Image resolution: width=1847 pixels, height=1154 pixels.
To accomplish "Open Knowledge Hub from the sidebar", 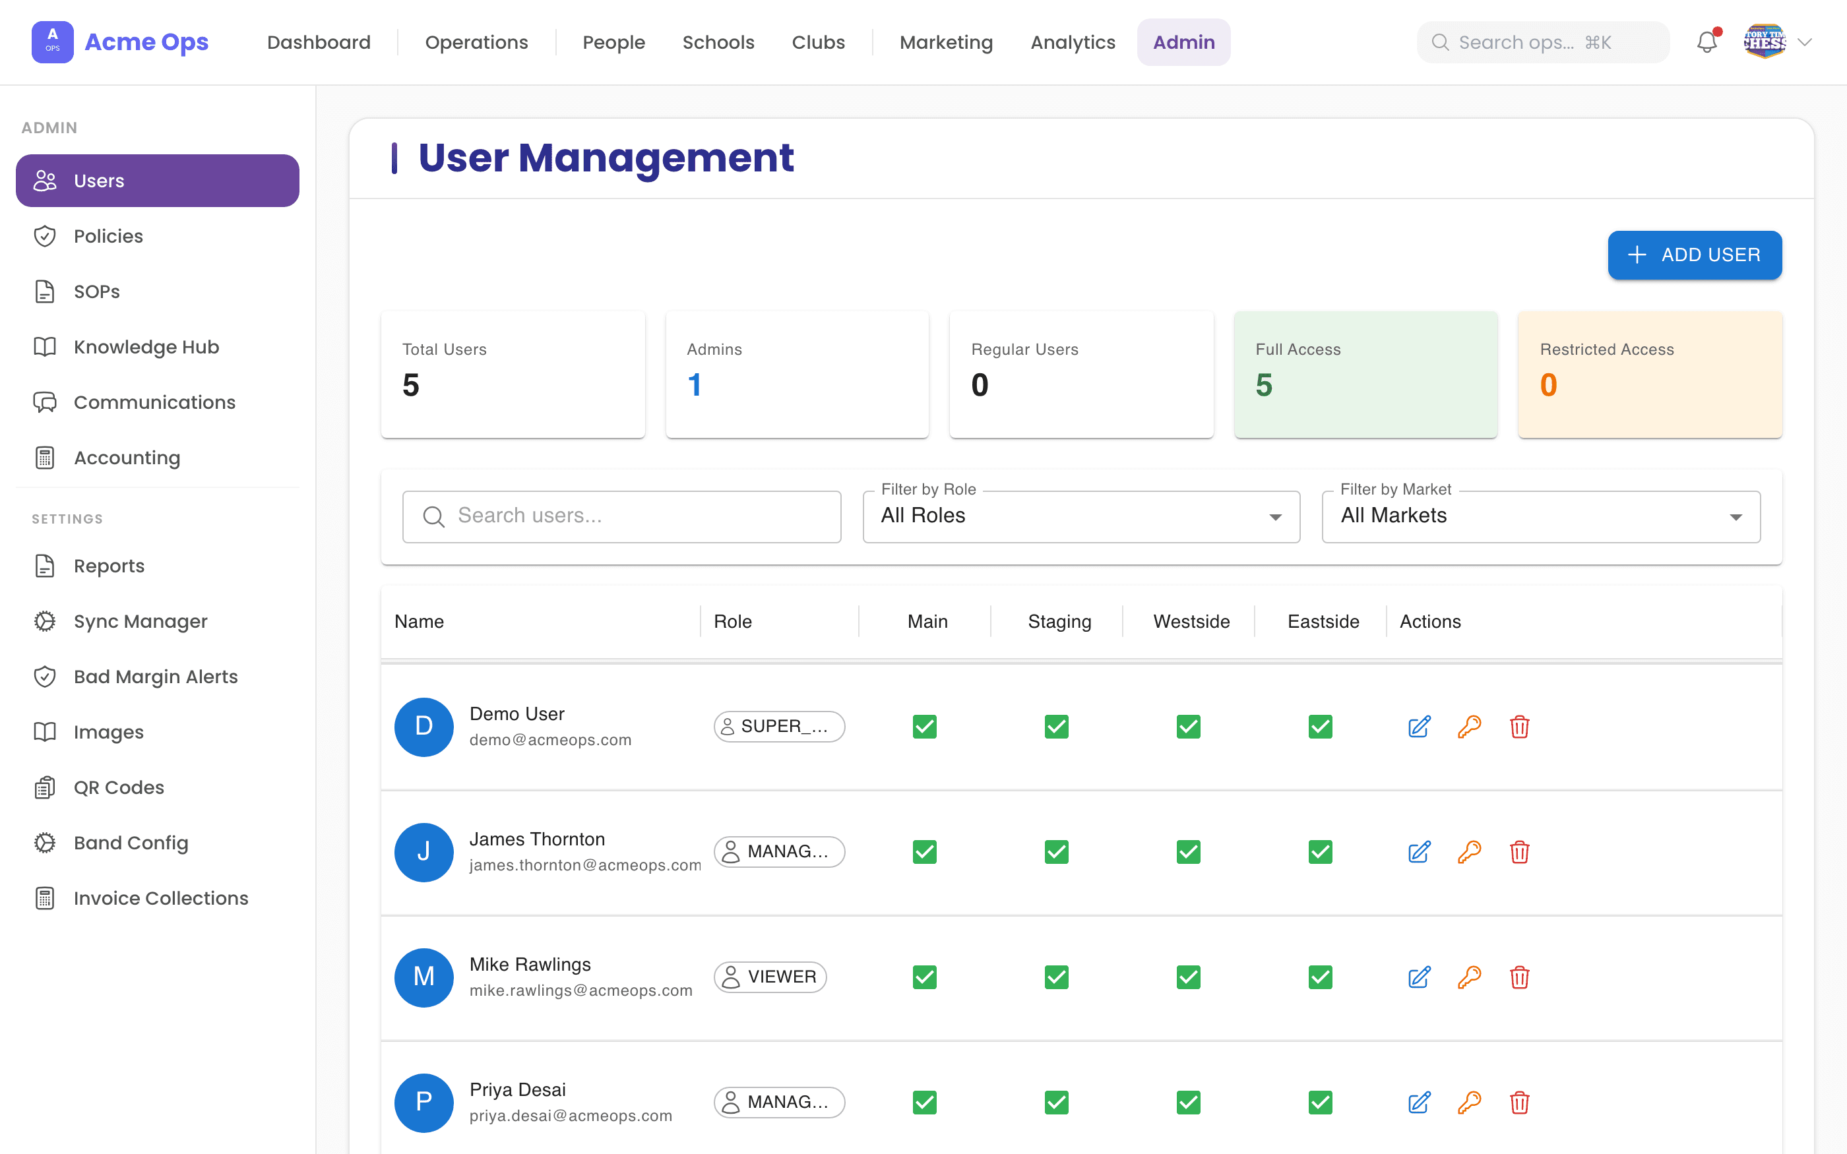I will tap(146, 346).
